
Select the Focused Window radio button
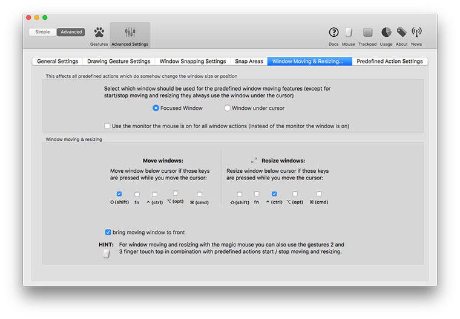[156, 108]
